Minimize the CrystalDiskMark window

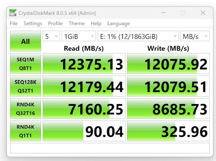point(163,13)
